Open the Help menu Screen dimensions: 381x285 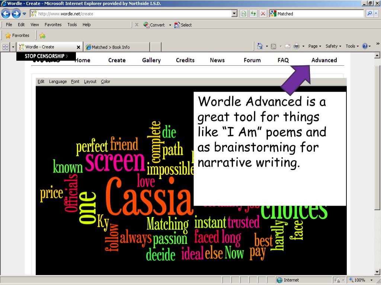[86, 25]
